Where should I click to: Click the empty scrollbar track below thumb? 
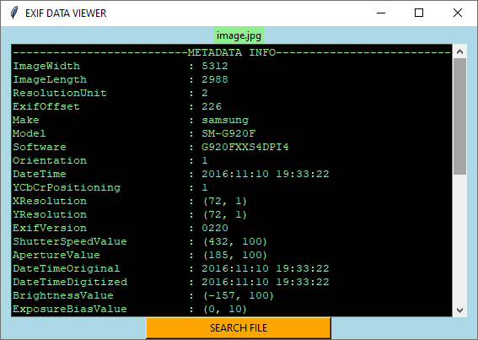[x=459, y=240]
